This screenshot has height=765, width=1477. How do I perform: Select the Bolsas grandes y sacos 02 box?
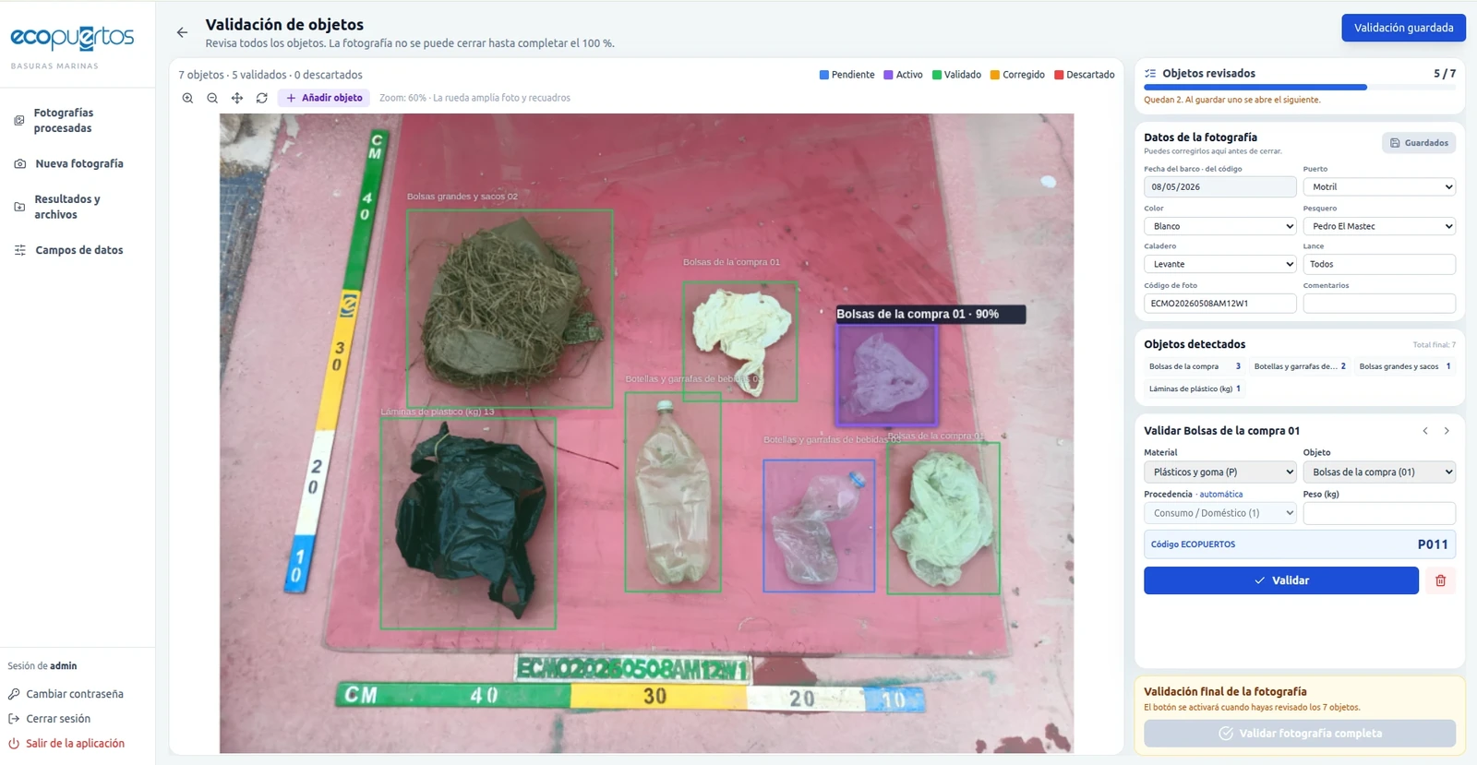tap(510, 308)
